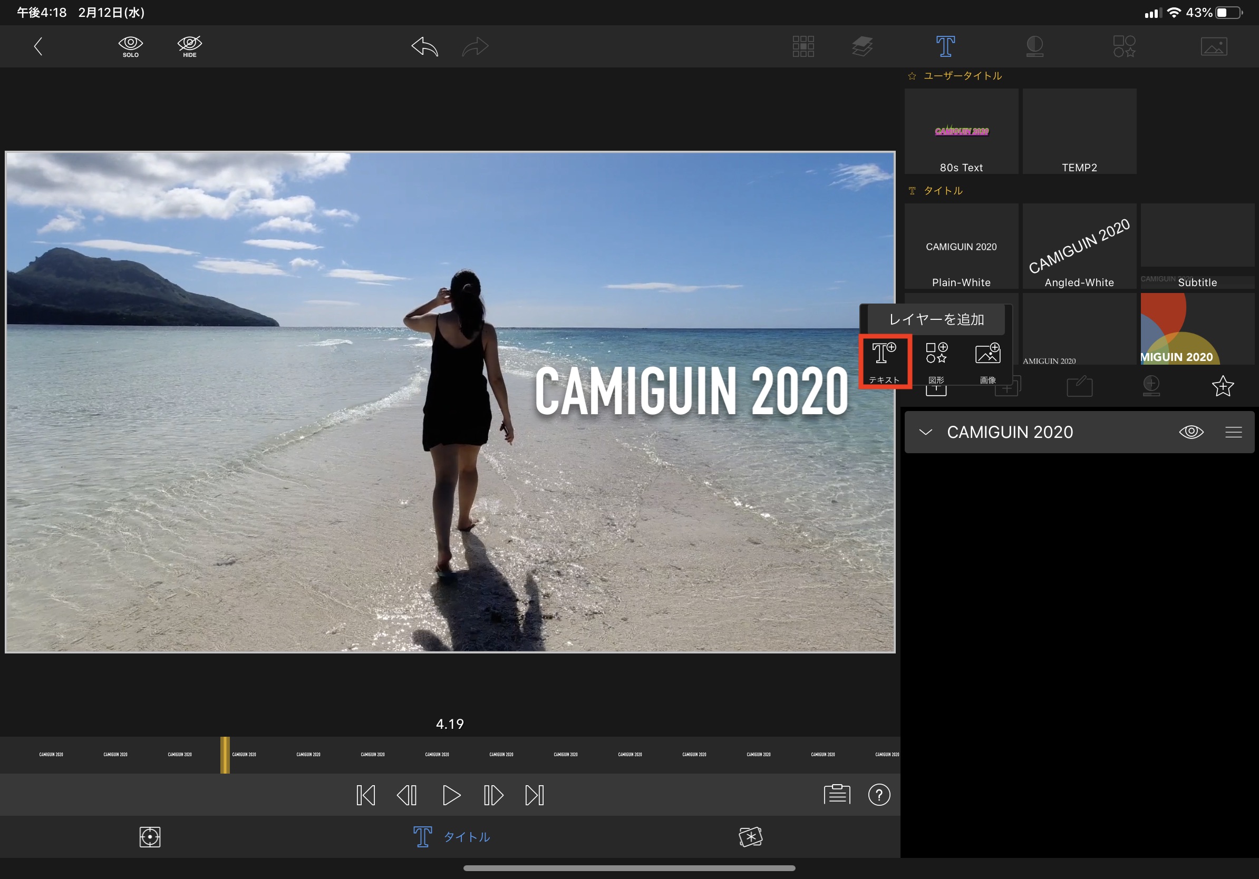This screenshot has width=1259, height=879.
Task: Open the grid browser icon
Action: click(803, 46)
